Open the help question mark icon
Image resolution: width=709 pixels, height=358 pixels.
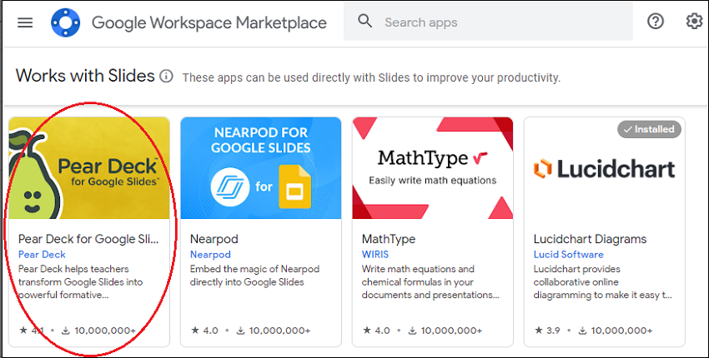coord(655,21)
